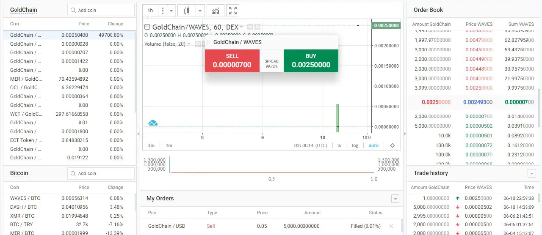Open the chart style dropdown arrow
The image size is (542, 235).
[200, 10]
